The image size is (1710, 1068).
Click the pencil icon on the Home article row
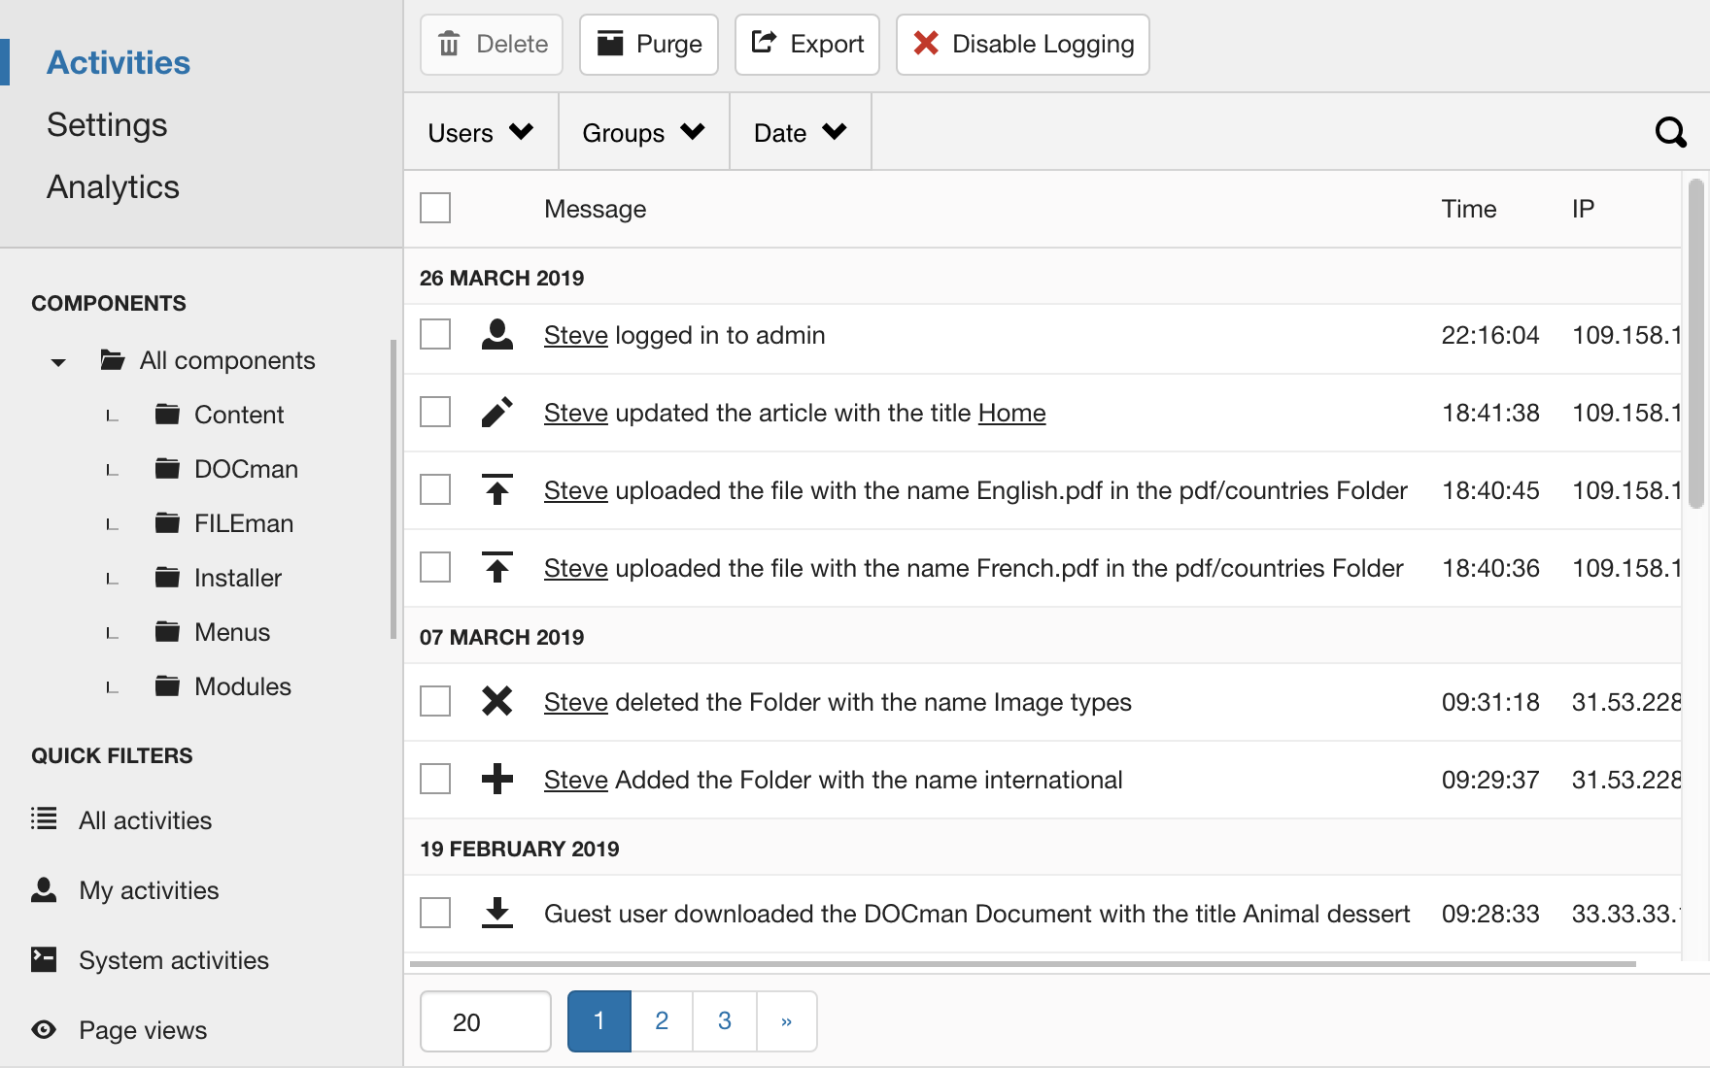point(496,413)
